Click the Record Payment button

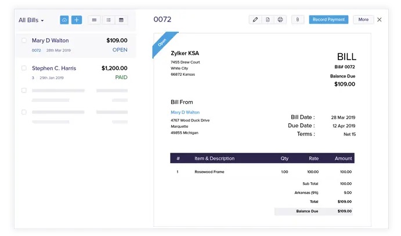(x=328, y=20)
